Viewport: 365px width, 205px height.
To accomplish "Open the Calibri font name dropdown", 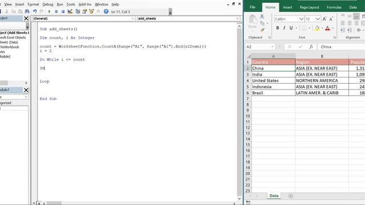I will tap(301, 19).
